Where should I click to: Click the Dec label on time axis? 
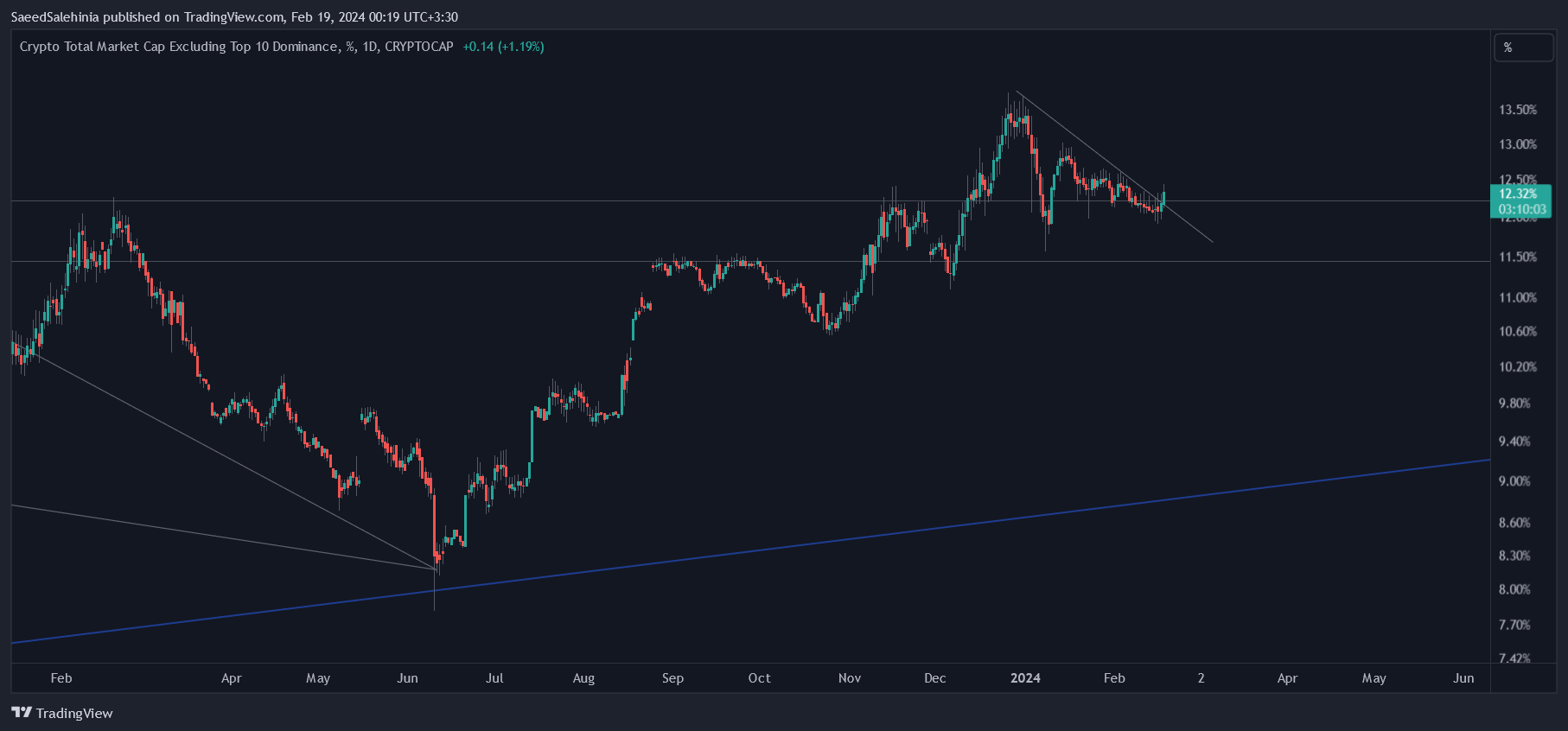934,678
